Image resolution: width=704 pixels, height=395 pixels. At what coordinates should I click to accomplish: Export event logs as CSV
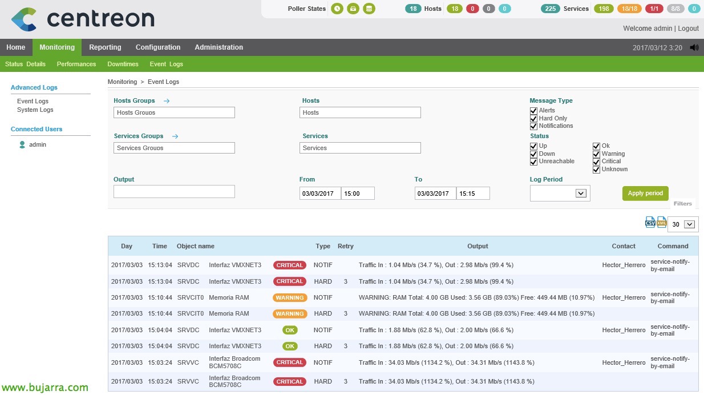pos(650,222)
